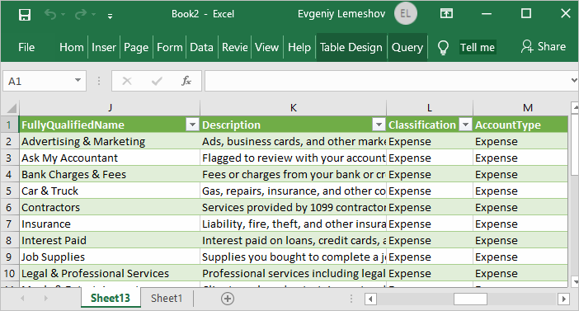
Task: Open the Query ribbon tab
Action: coord(407,47)
